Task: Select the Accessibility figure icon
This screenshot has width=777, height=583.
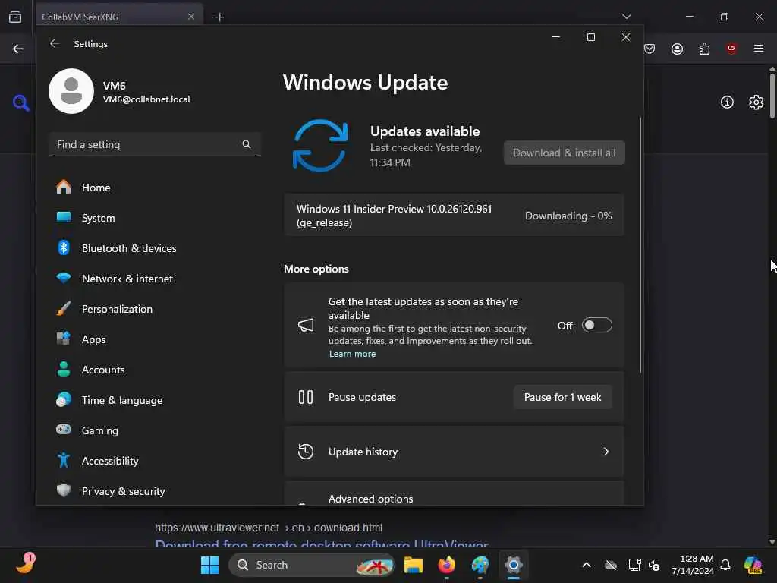Action: pyautogui.click(x=64, y=461)
